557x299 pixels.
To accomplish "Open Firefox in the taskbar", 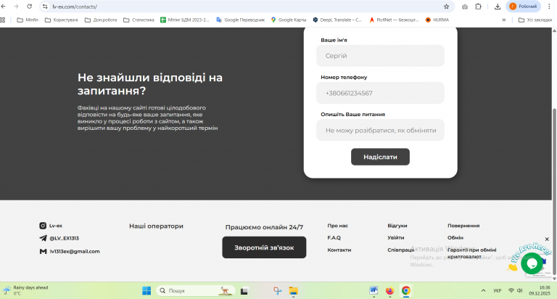I will (389, 291).
